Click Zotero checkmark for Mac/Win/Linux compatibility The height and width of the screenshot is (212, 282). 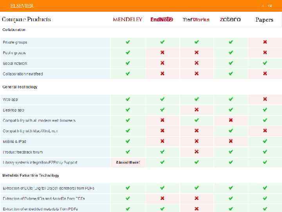[231, 130]
